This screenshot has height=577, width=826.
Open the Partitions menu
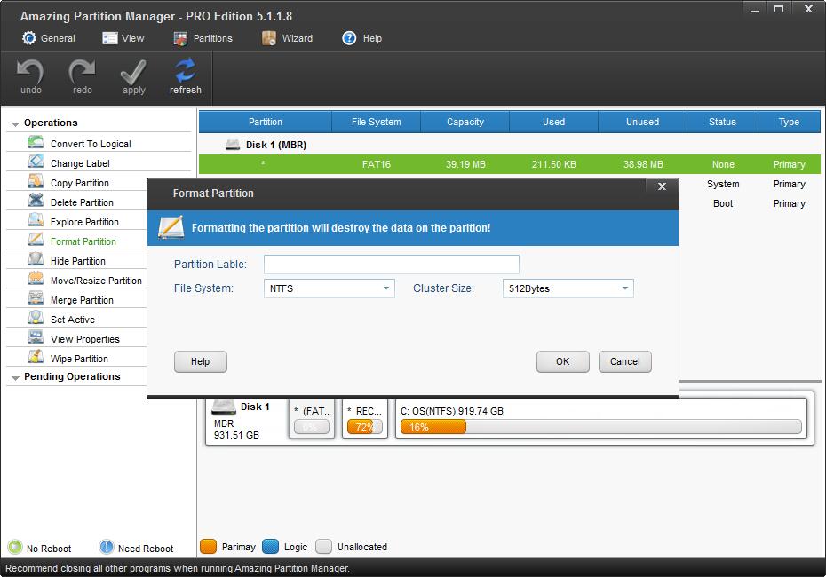203,38
